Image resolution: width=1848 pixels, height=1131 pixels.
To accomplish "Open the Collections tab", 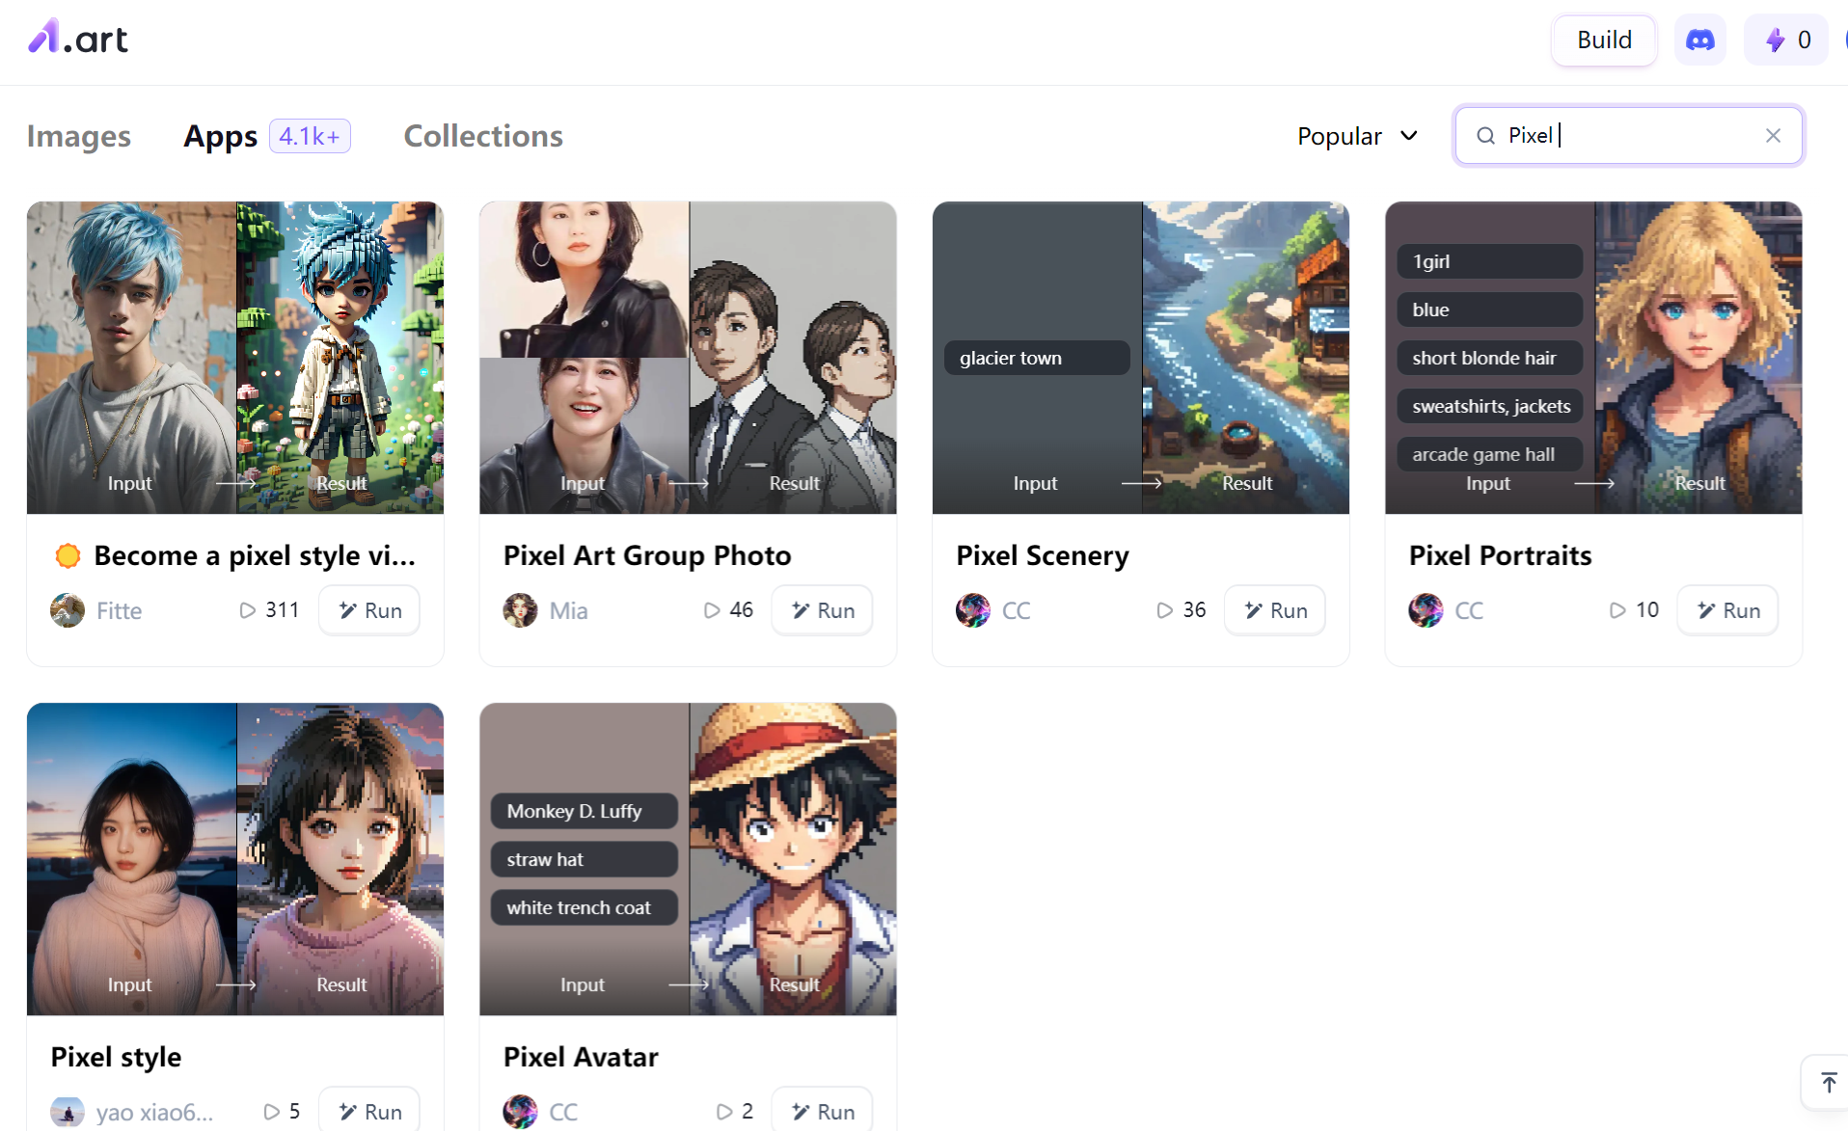I will [x=483, y=136].
